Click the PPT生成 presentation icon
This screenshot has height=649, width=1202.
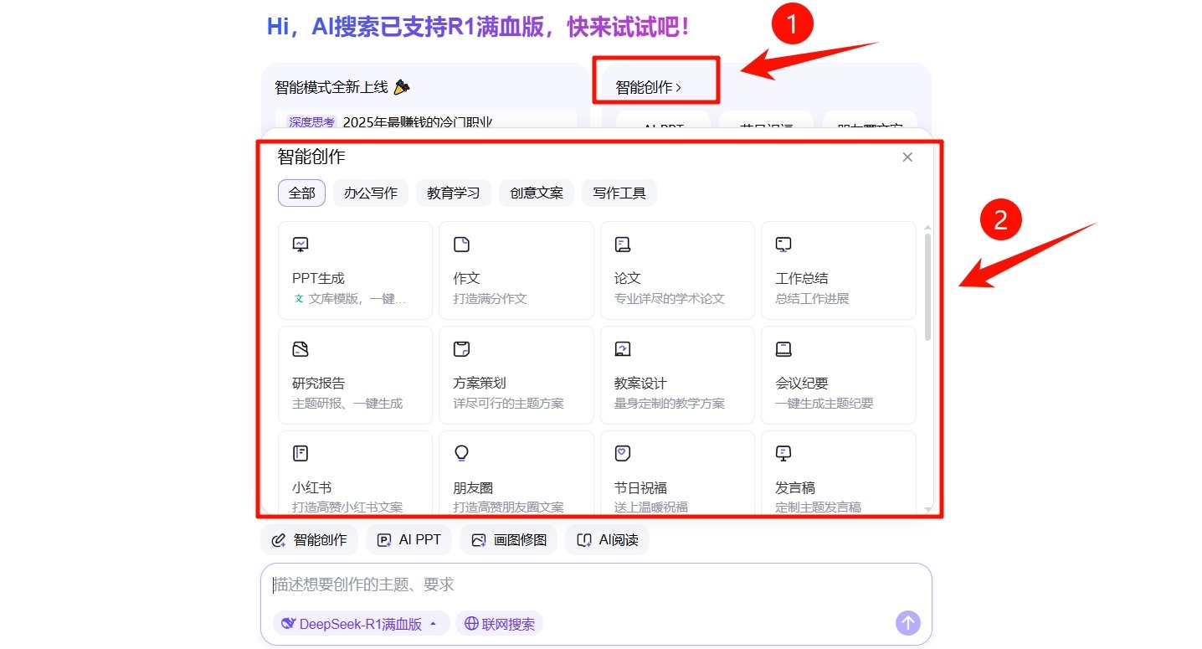[x=300, y=245]
